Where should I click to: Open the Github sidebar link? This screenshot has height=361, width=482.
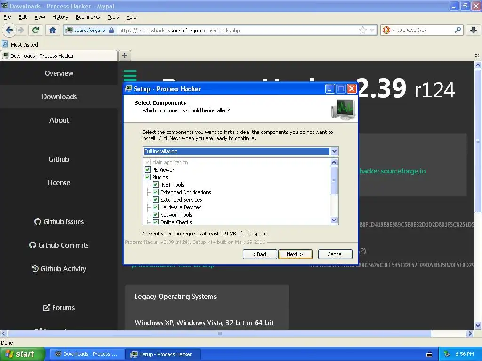tap(59, 159)
